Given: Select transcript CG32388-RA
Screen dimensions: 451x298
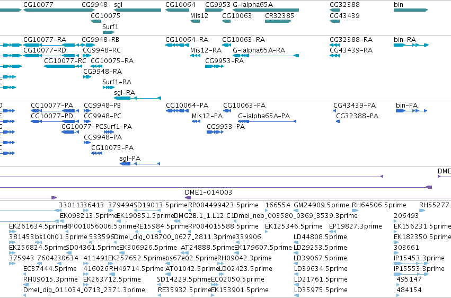Looking at the screenshot, I should pos(334,45).
